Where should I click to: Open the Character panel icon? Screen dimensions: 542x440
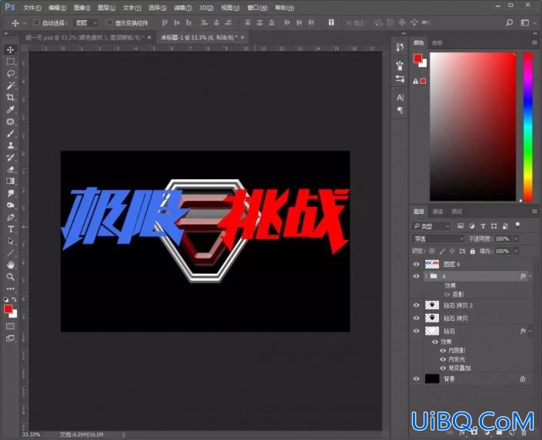[400, 98]
